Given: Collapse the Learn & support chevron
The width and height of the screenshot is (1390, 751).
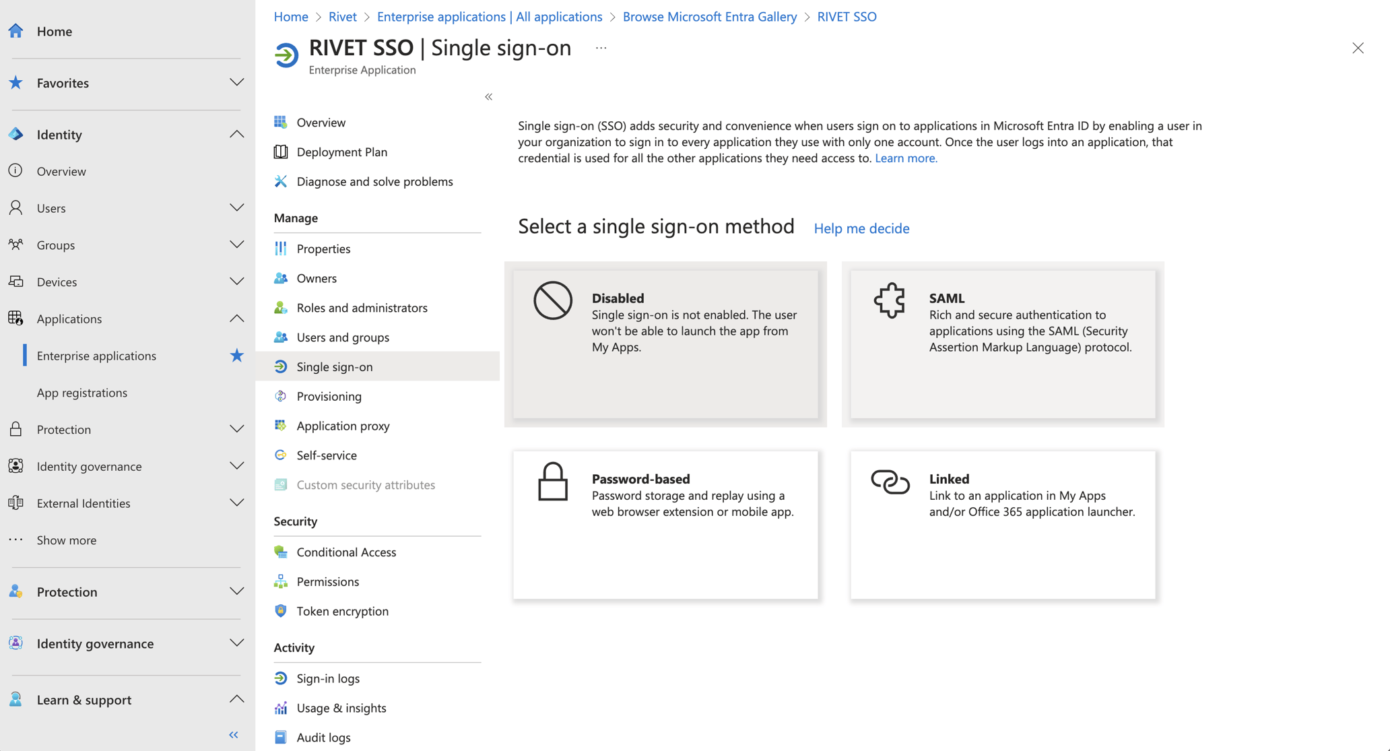Looking at the screenshot, I should click(x=236, y=700).
